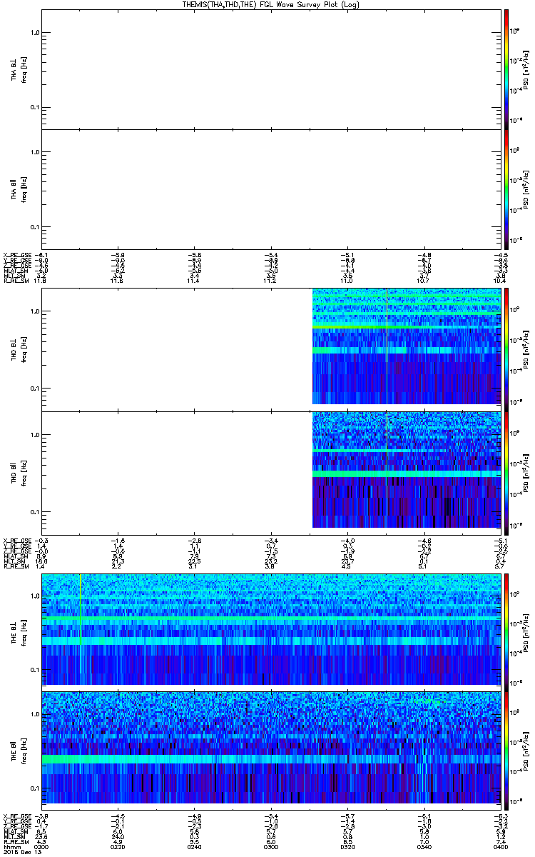
Task: Click the yellow vertical spike in THE BL panel
Action: pos(81,611)
